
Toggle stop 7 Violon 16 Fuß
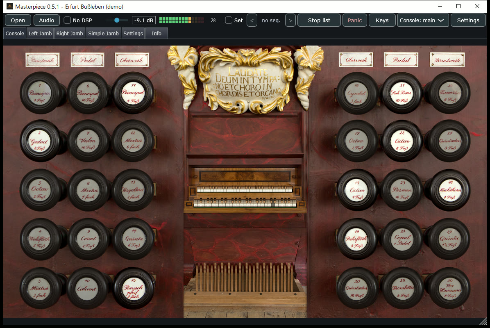pyautogui.click(x=88, y=141)
